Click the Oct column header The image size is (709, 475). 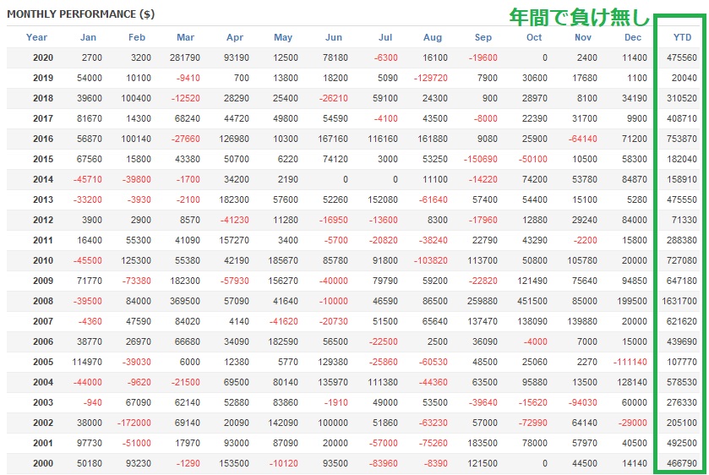pos(534,37)
